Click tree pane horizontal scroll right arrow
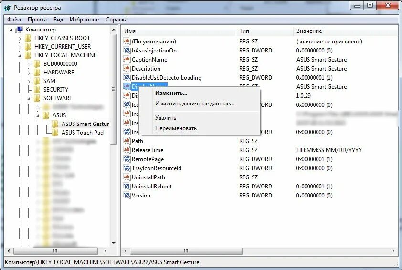Image resolution: width=402 pixels, height=270 pixels. tap(105, 251)
